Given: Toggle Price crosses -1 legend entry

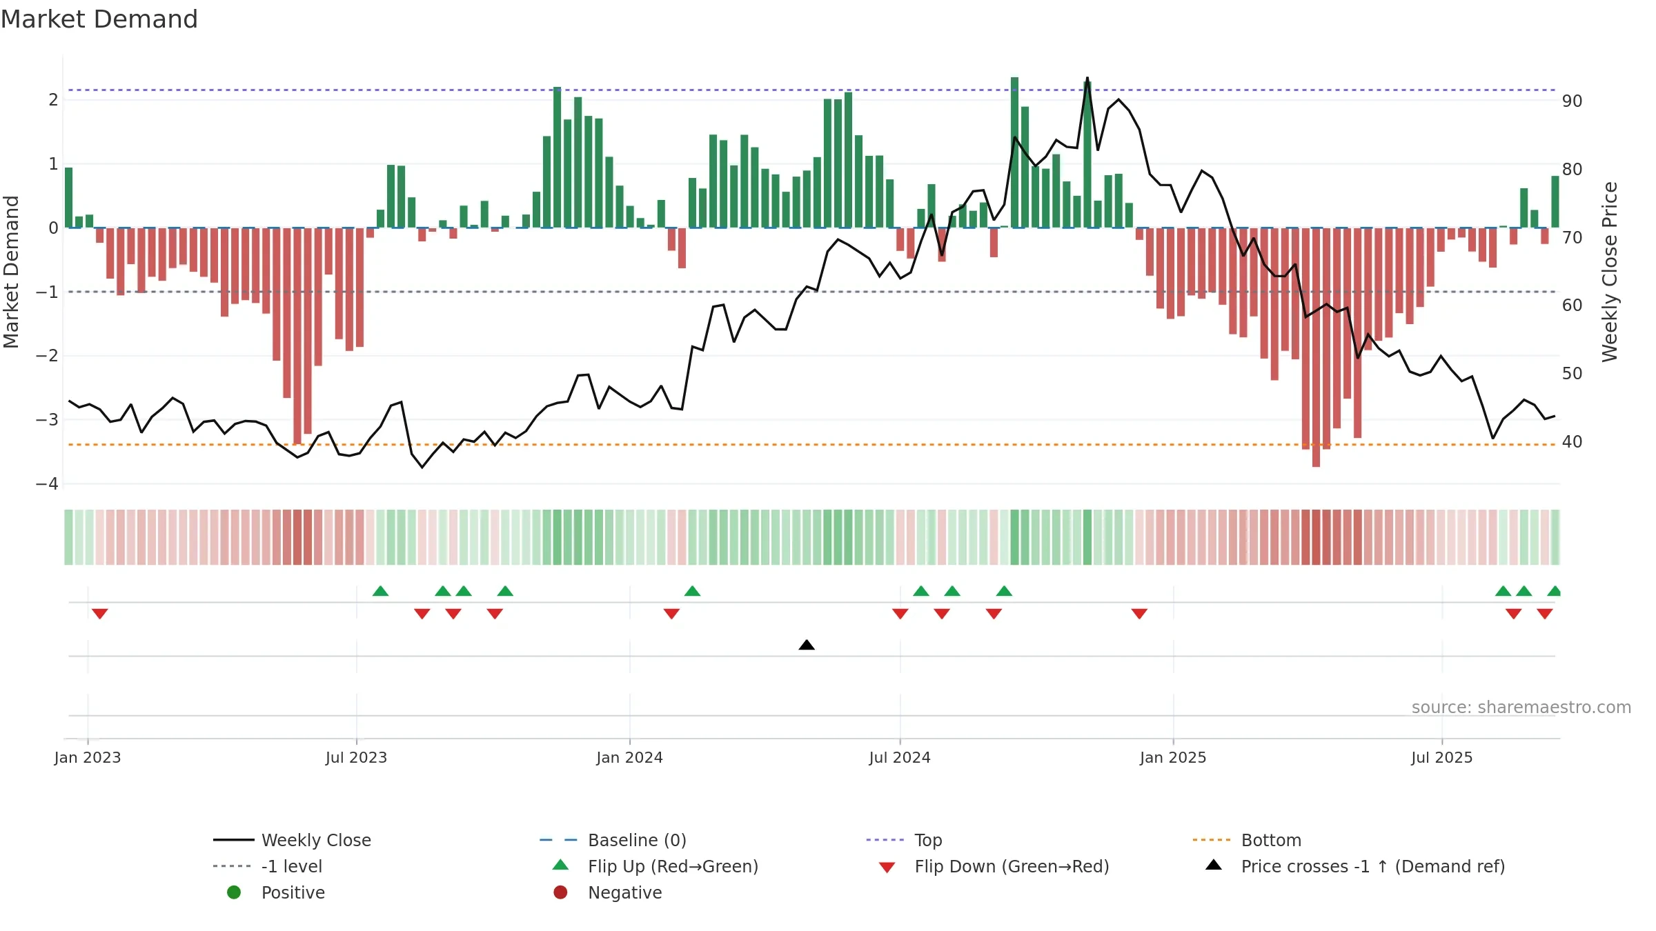Looking at the screenshot, I should 1354,866.
